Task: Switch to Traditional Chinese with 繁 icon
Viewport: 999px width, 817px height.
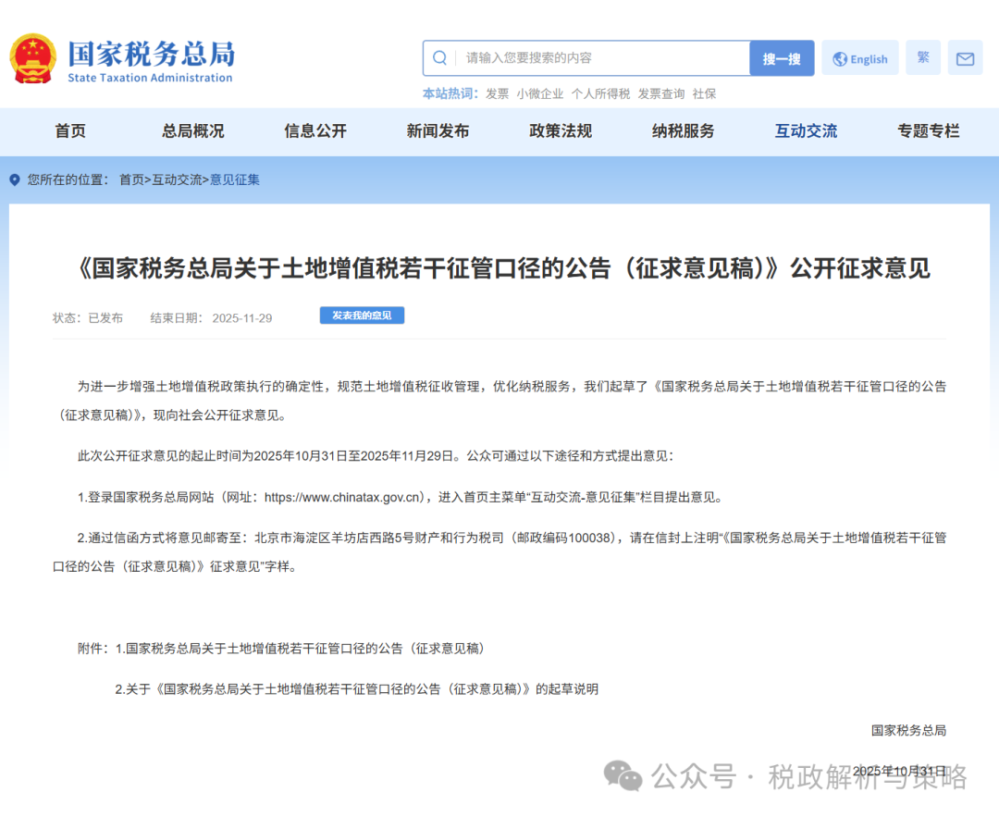Action: 922,57
